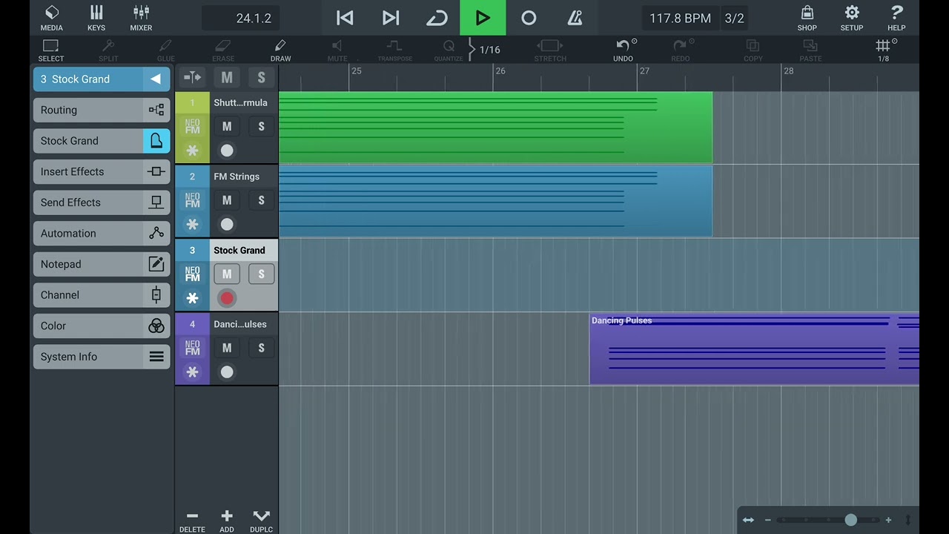Toggle the metronome click
The image size is (949, 534).
tap(575, 18)
